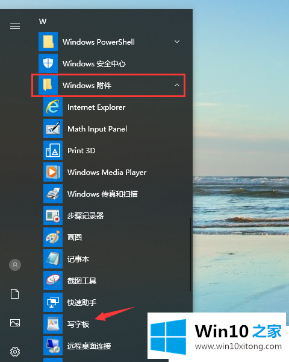Open 画图 by its label

click(75, 237)
